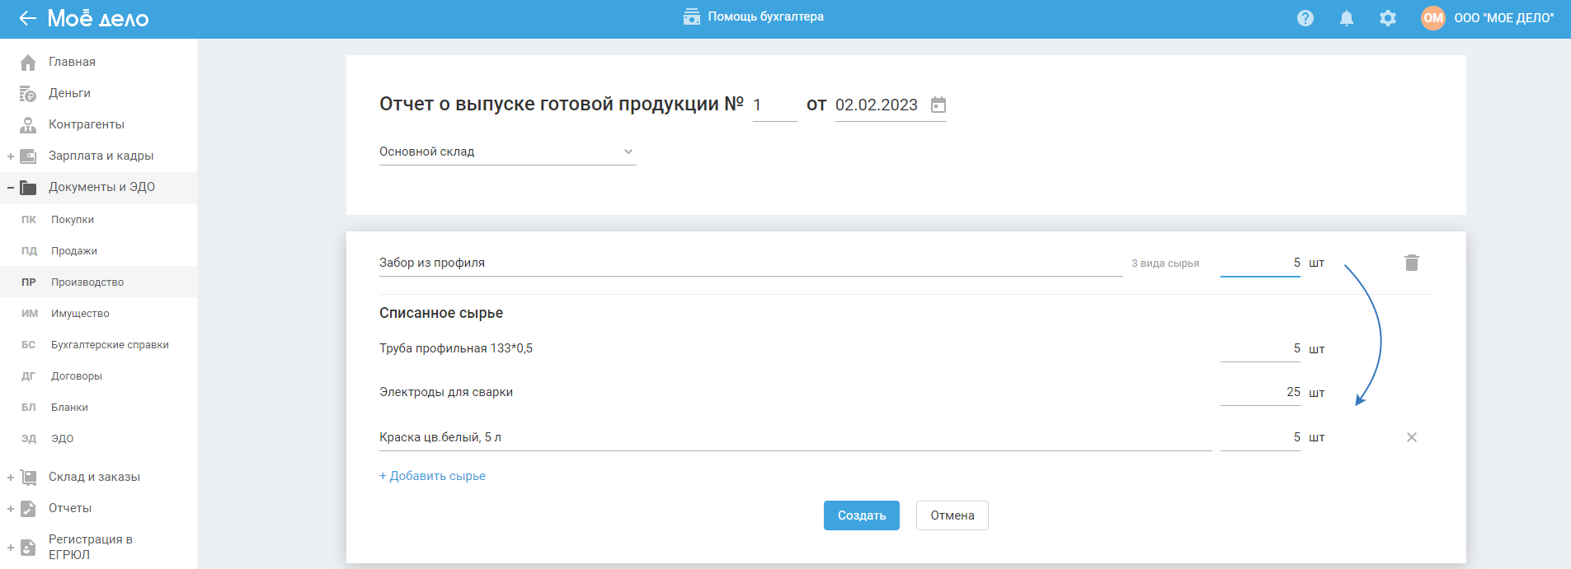
Task: Open Контрагенты section icon
Action: [28, 124]
